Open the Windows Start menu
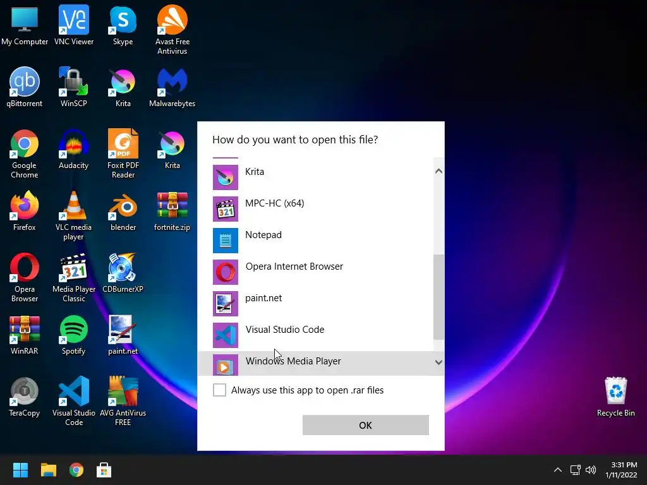 click(20, 470)
